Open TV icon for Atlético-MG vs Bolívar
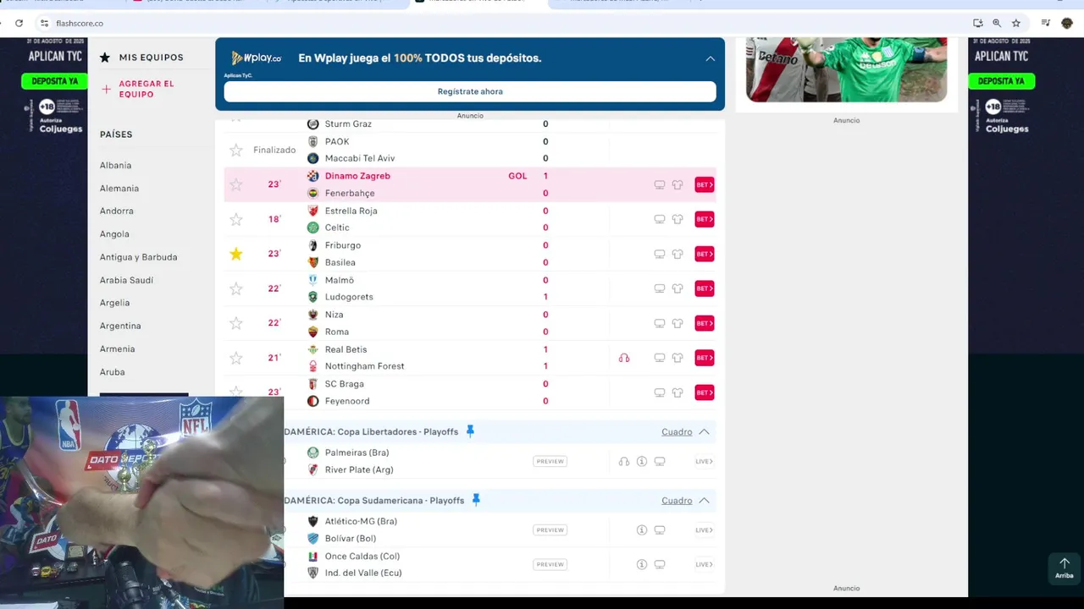Image resolution: width=1084 pixels, height=609 pixels. point(660,530)
